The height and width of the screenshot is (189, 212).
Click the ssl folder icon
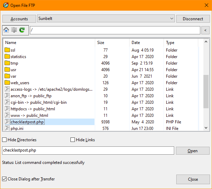pyautogui.click(x=7, y=50)
